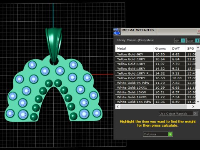
Task: Click the 10.64 grams value
Action: click(x=160, y=59)
